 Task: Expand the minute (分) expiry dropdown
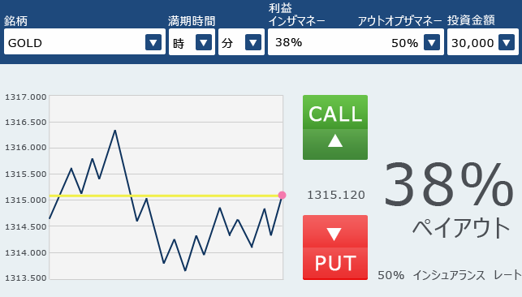click(x=253, y=42)
